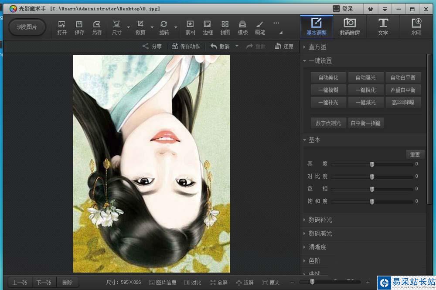Toggle the Compare (对比) view
436x290 pixels.
(193, 283)
